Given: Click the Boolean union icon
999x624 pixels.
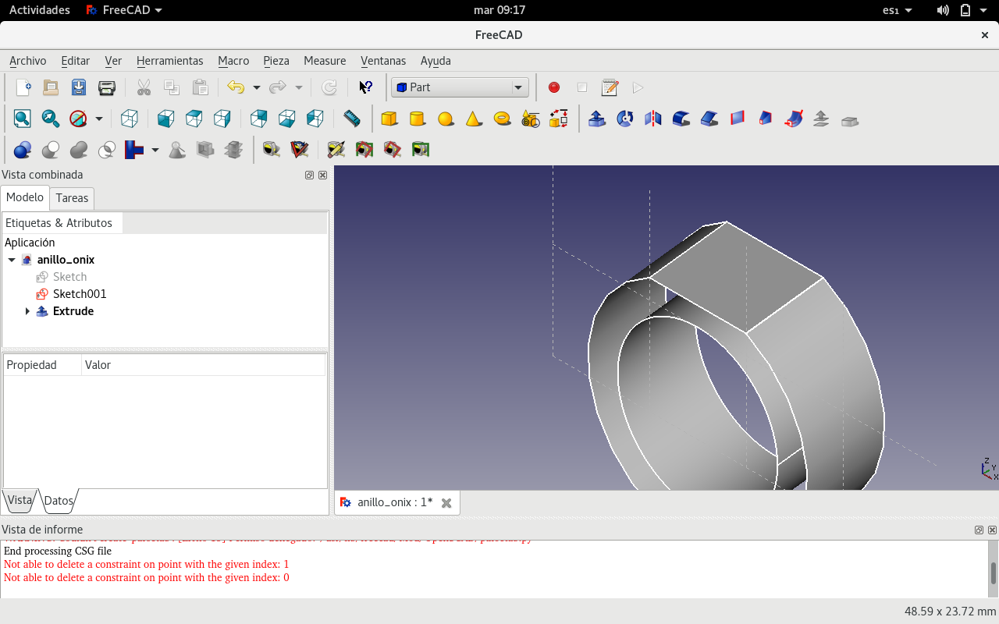Looking at the screenshot, I should click(79, 149).
